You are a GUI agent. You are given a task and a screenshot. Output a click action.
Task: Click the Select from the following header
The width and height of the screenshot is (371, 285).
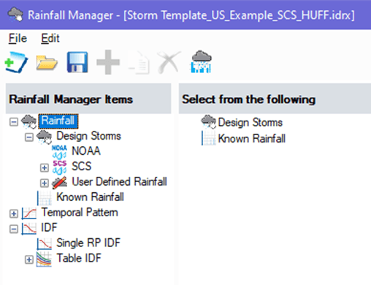(x=275, y=99)
